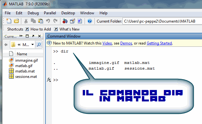Open Simulink from the toolbar icon
202x124 pixels.
tap(65, 21)
